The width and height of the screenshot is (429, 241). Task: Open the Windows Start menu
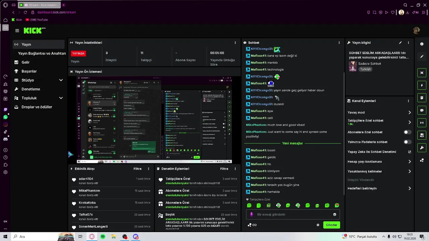[x=5, y=237]
